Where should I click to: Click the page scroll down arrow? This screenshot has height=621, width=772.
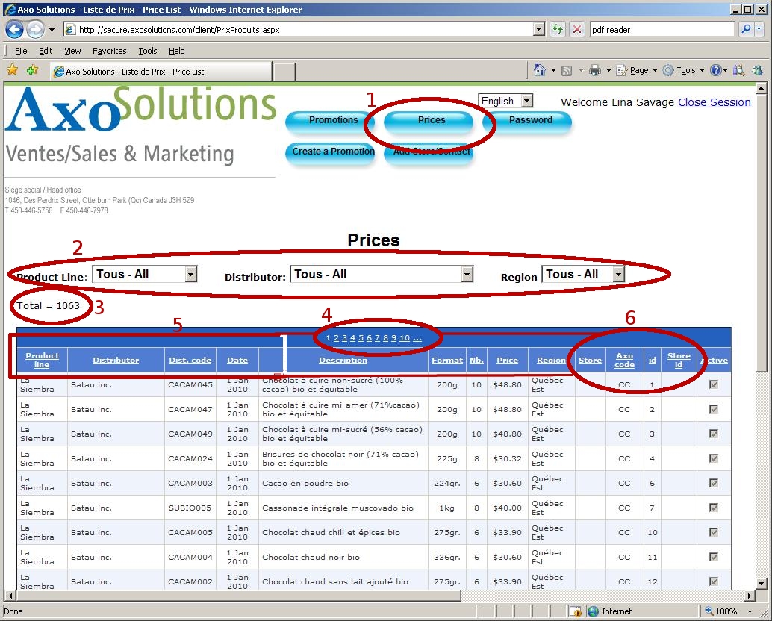761,584
